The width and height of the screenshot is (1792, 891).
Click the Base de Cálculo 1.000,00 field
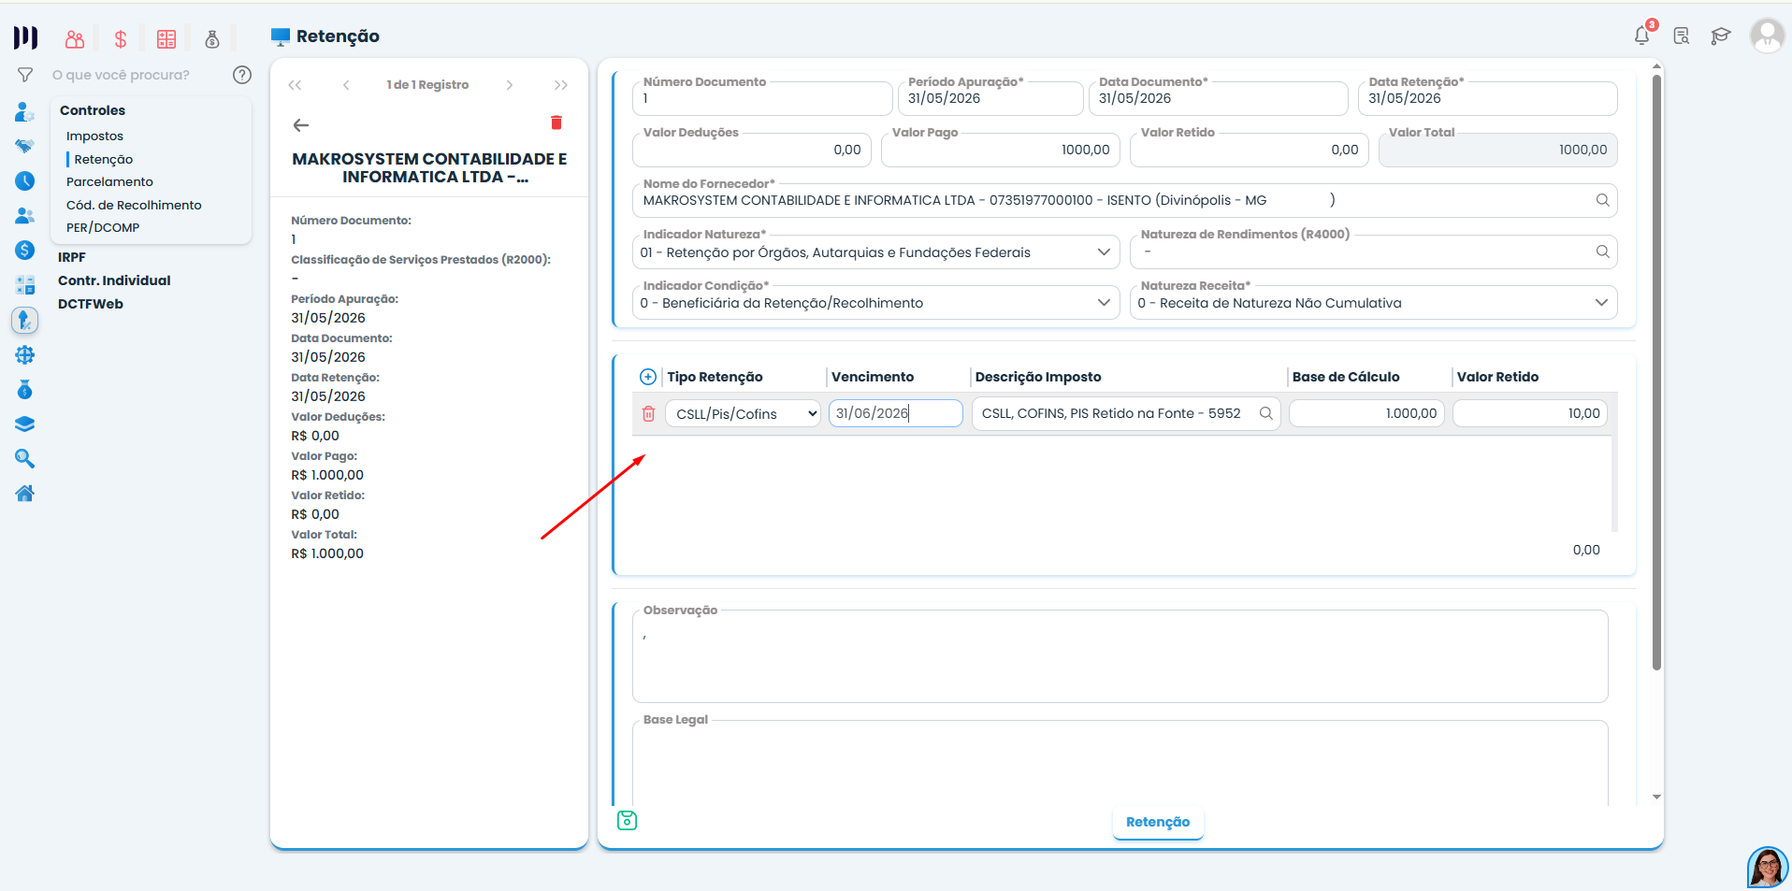1366,413
